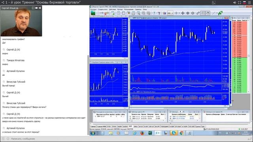Click the chat scrollbar
Image resolution: width=253 pixels, height=142 pixels.
[88, 95]
